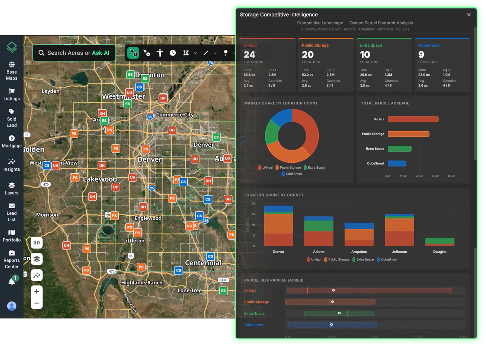Click the UH marker below Commerce City
Image resolution: width=486 pixels, height=354 pixels.
172,130
